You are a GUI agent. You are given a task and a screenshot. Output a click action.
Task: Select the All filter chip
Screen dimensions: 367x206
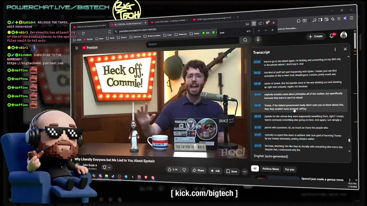click(255, 169)
